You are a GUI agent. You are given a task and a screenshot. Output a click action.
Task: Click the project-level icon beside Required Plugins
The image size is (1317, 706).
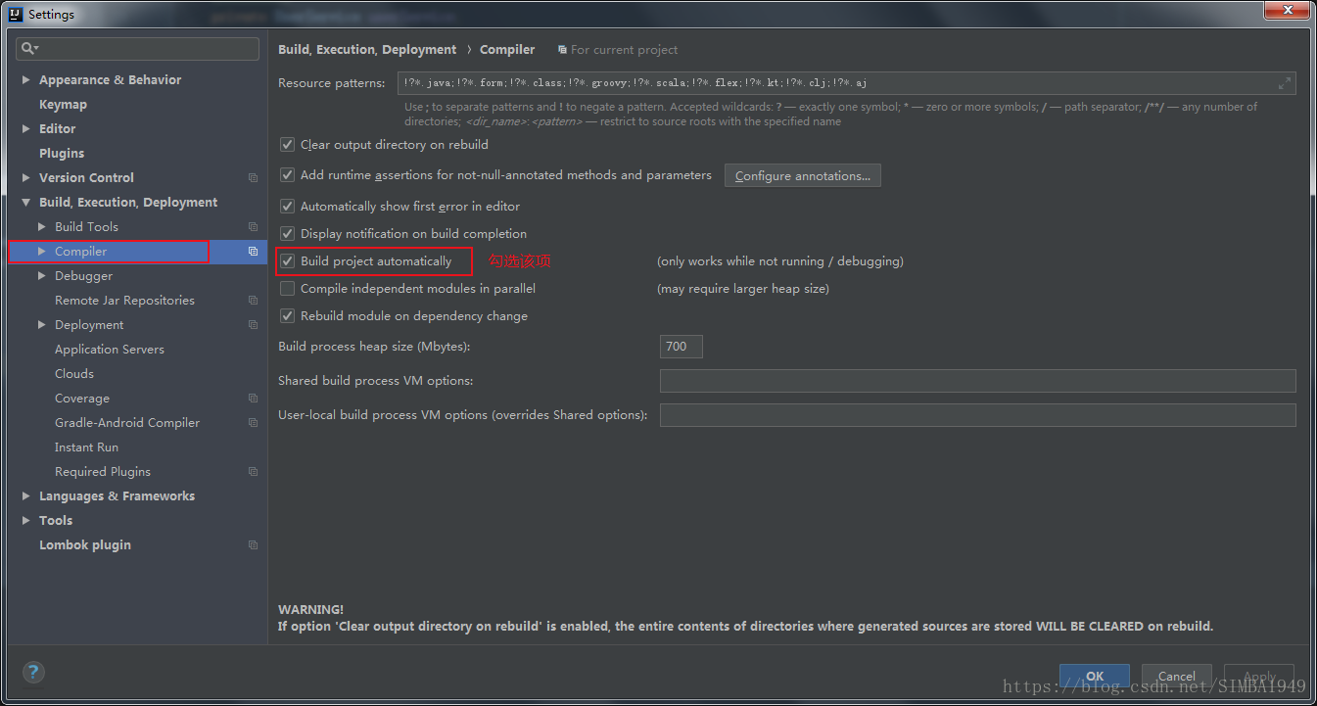point(253,472)
